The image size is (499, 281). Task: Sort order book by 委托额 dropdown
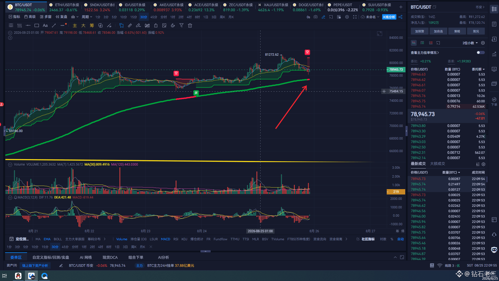[x=478, y=69]
